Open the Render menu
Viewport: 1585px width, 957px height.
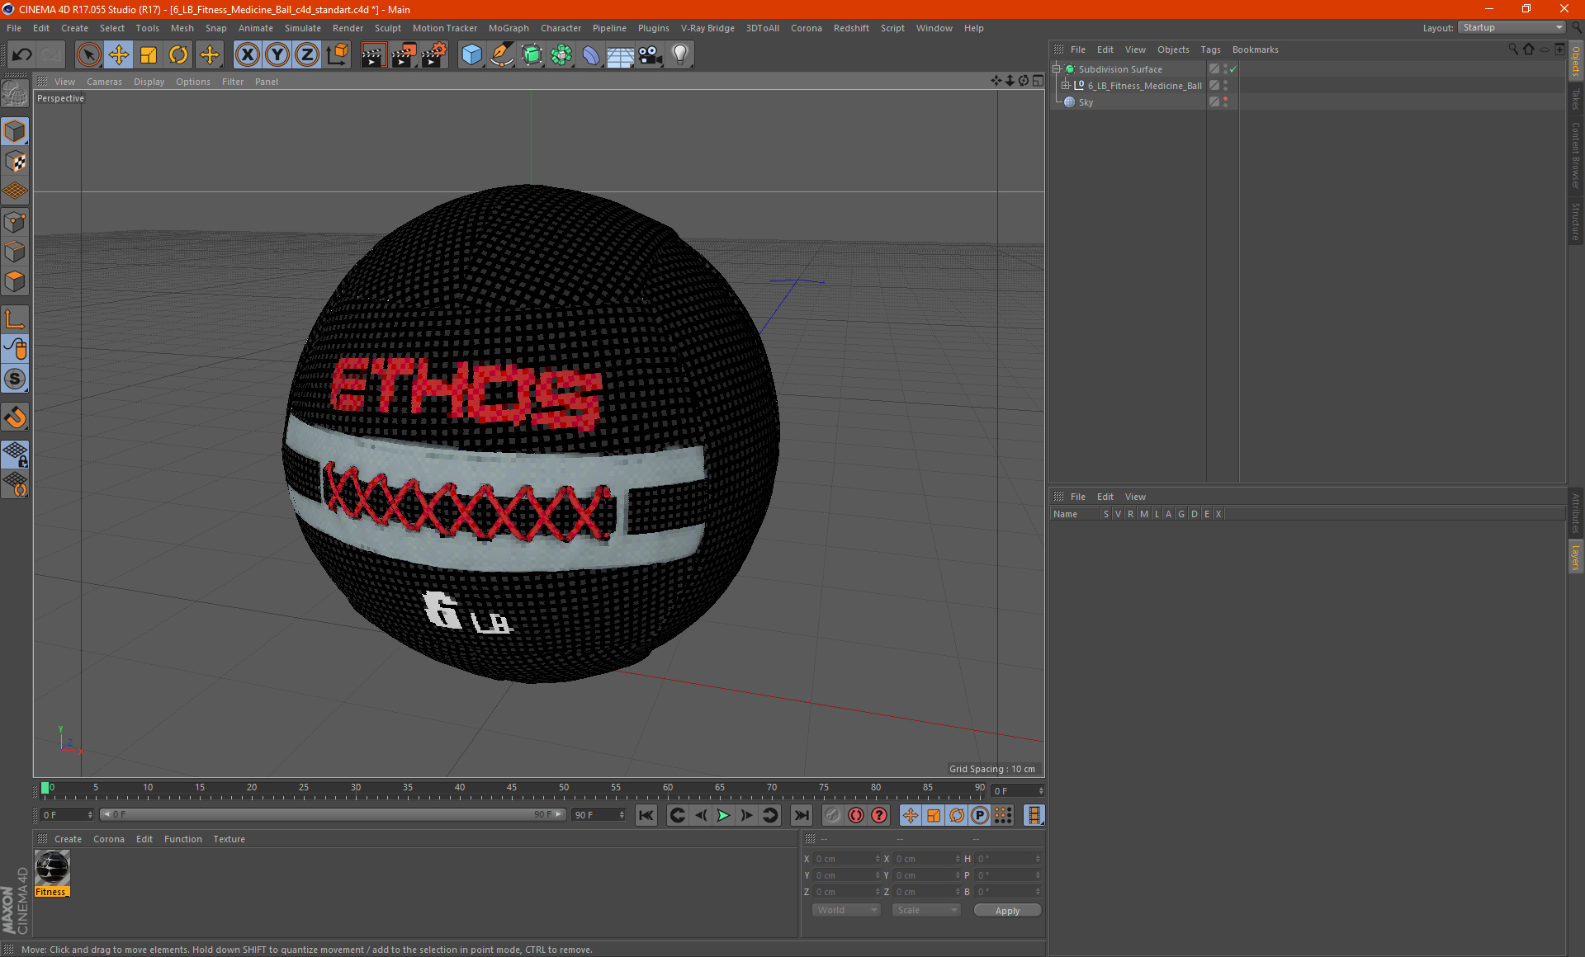(348, 28)
